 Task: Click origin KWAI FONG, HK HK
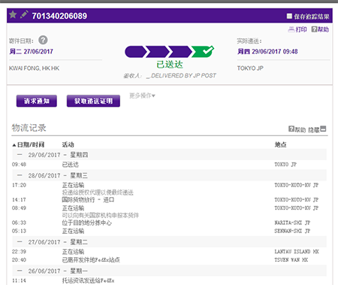tap(34, 68)
